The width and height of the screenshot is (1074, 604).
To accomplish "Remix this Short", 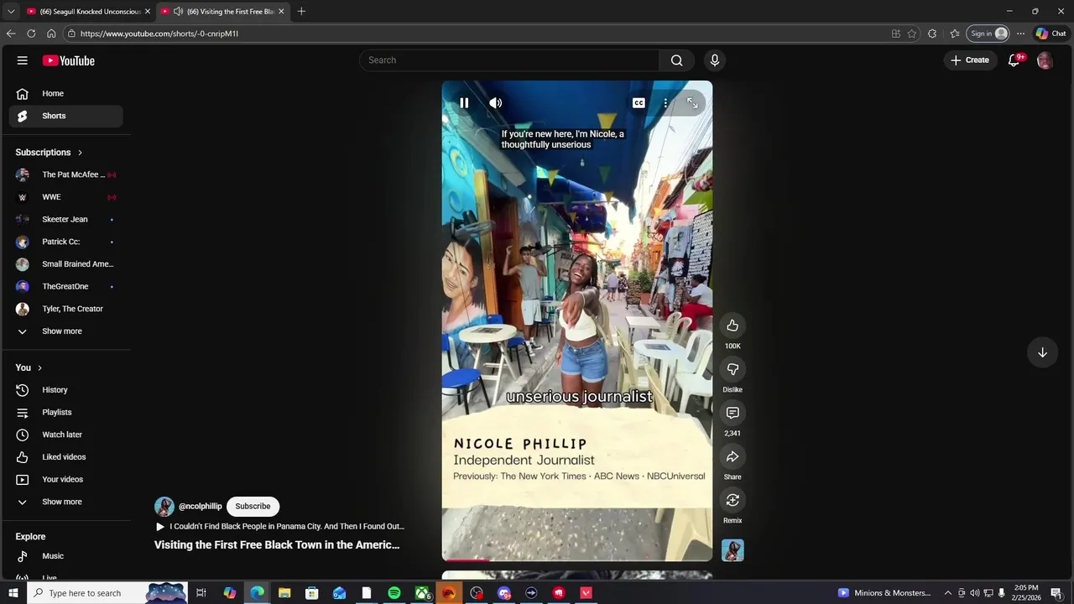I will pos(733,500).
